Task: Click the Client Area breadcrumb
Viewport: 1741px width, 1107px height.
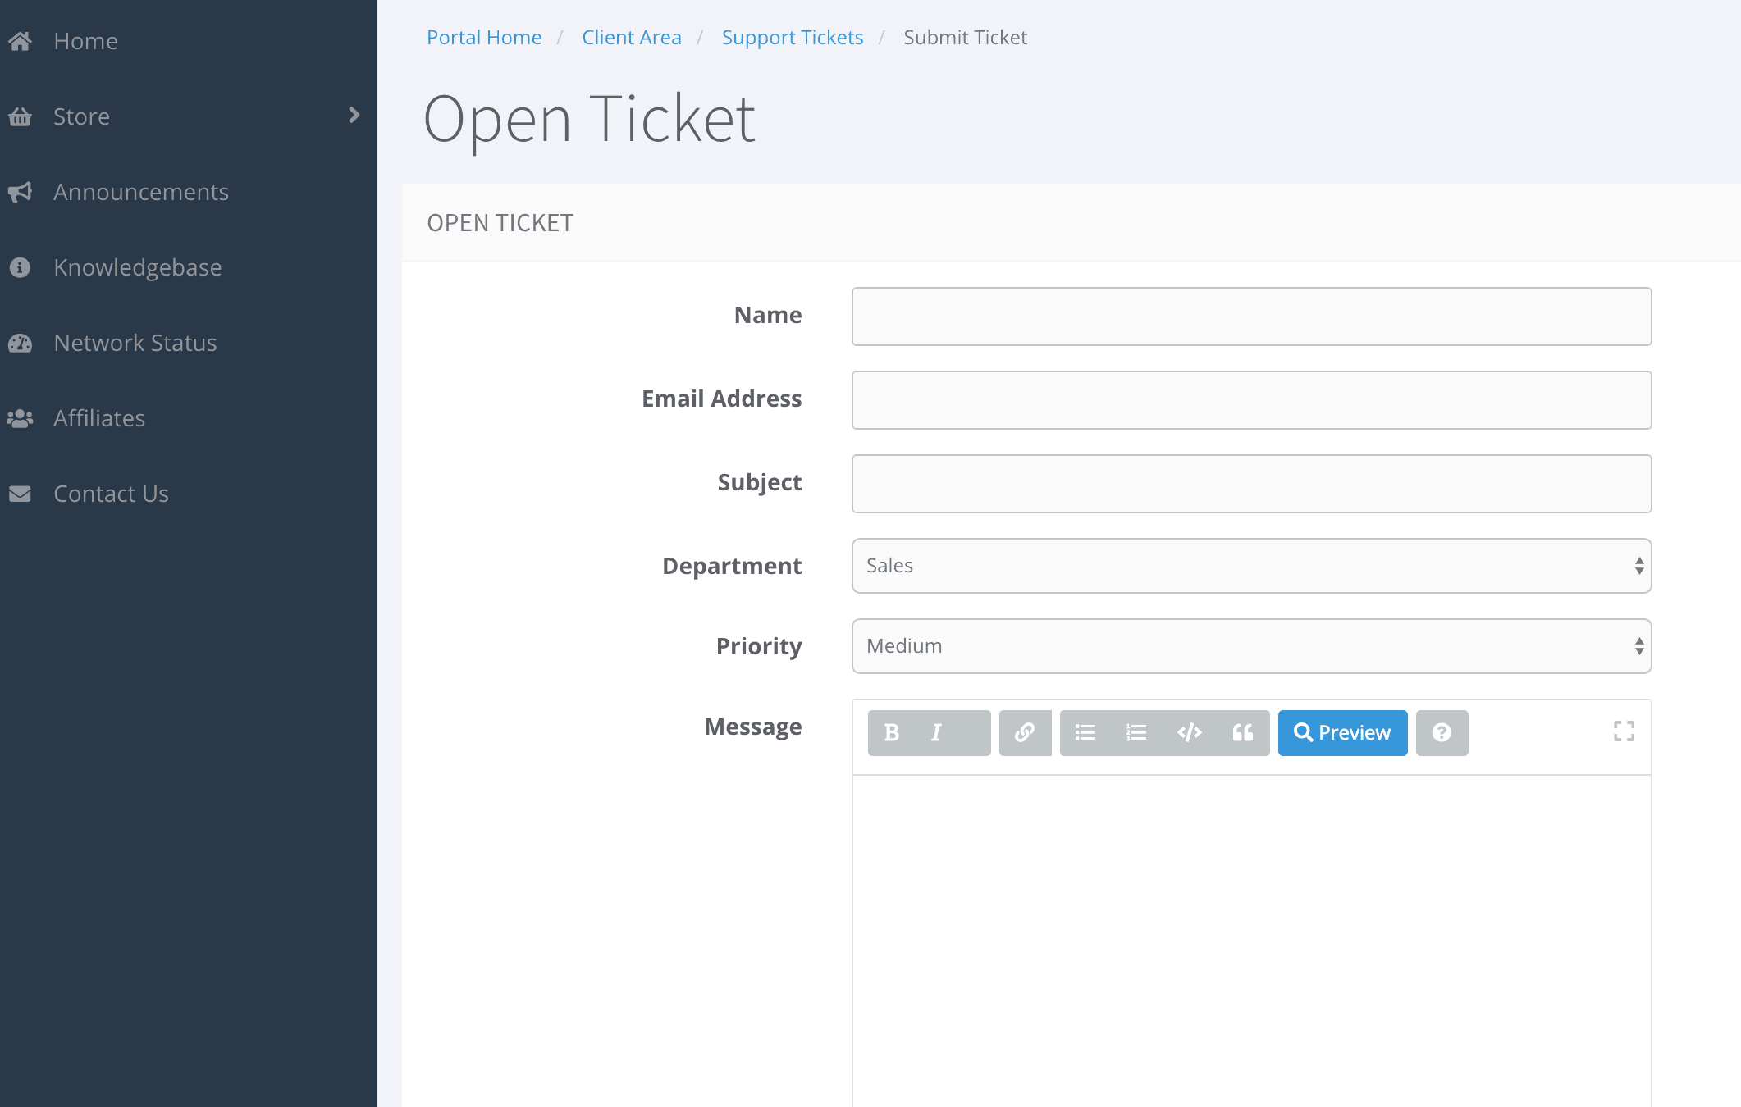Action: [632, 37]
